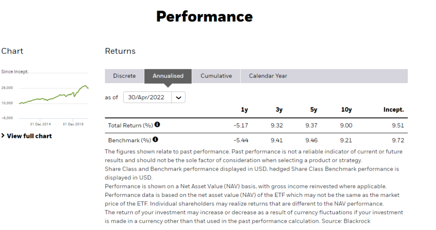The width and height of the screenshot is (436, 230).
Task: Switch to the Discrete tab
Action: point(124,76)
